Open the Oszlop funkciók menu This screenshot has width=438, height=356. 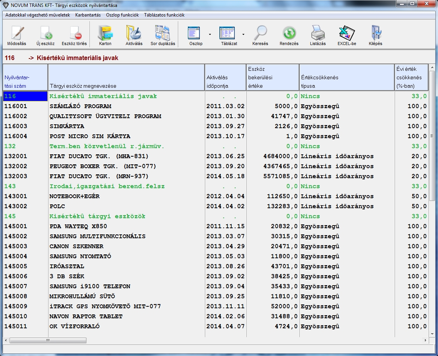tap(122, 15)
